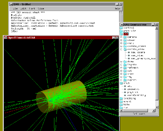Click the new_scene command diamond icon

point(129,52)
